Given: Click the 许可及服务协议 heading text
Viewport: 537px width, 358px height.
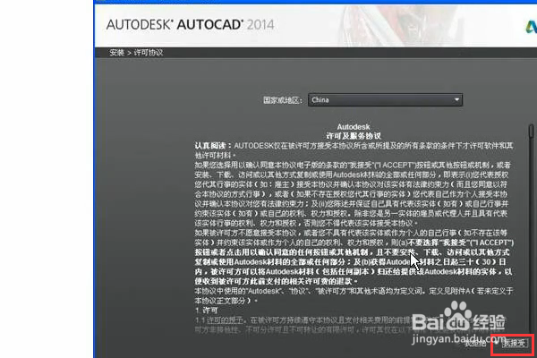Looking at the screenshot, I should click(x=354, y=136).
